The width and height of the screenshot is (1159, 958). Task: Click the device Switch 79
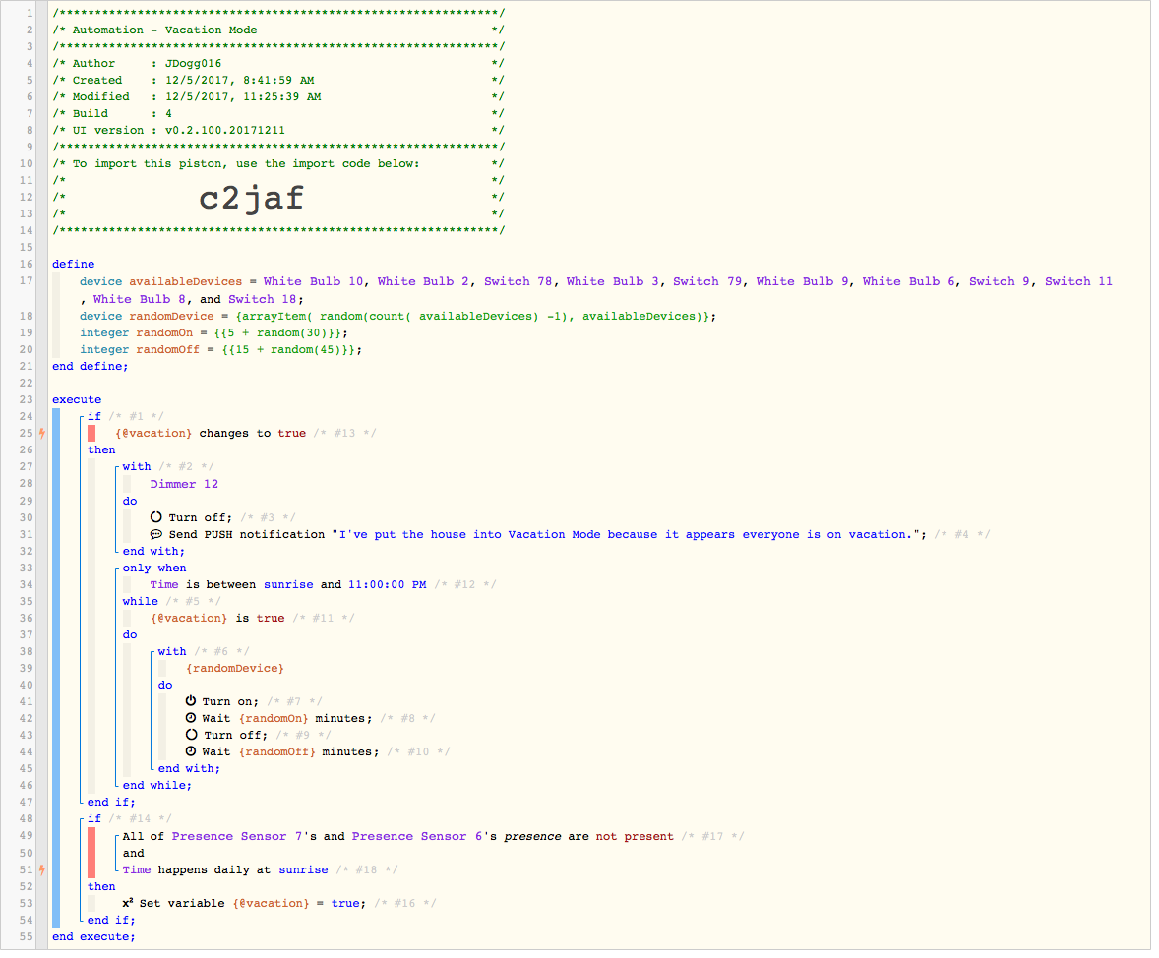tap(707, 281)
